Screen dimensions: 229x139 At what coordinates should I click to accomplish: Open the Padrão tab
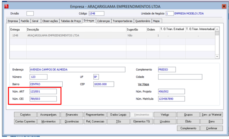25,21
